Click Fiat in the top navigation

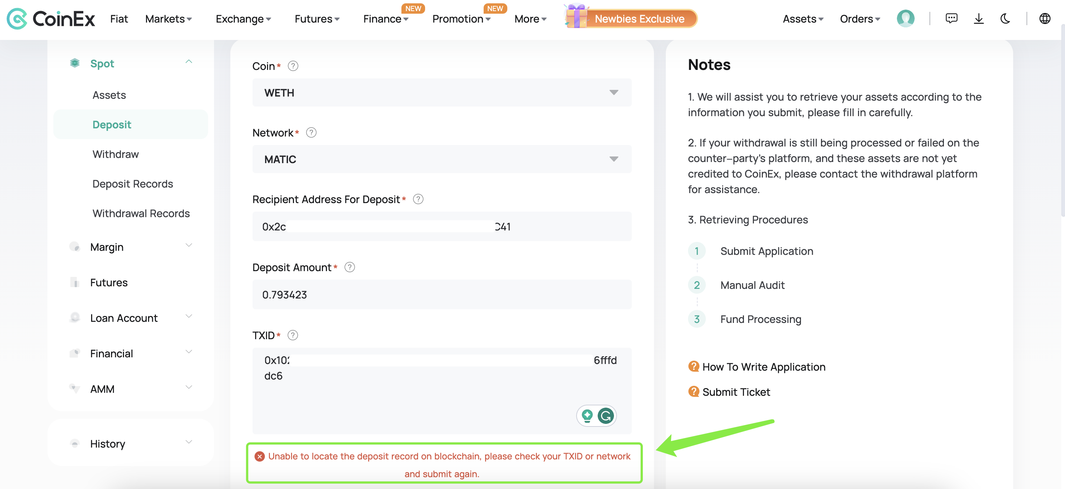(119, 19)
